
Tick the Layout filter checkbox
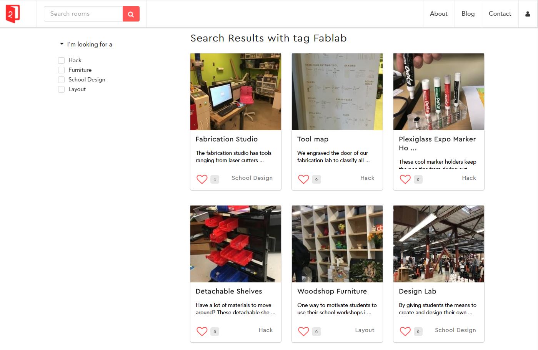pyautogui.click(x=61, y=89)
